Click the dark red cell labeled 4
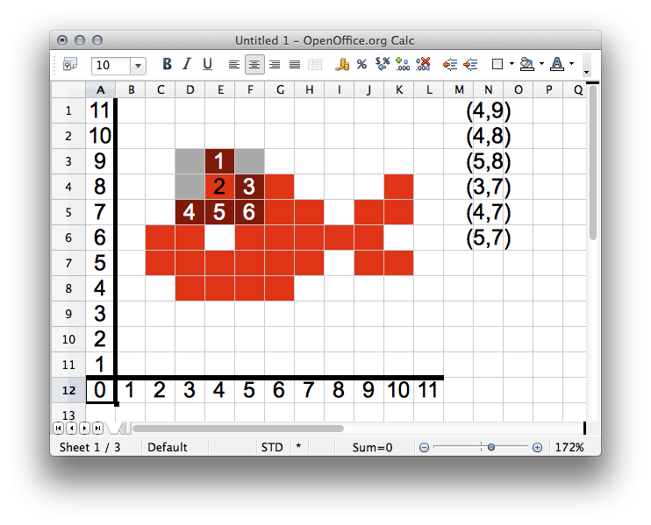 190,212
